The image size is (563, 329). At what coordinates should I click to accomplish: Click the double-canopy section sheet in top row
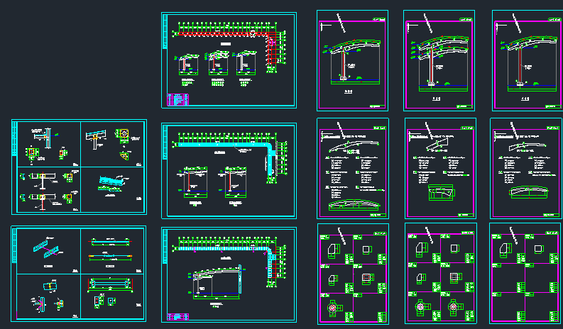pos(439,60)
